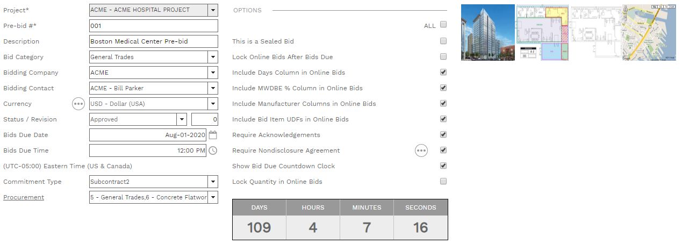The width and height of the screenshot is (682, 244).
Task: Click the ellipsis icon beside Currency
Action: [x=78, y=104]
